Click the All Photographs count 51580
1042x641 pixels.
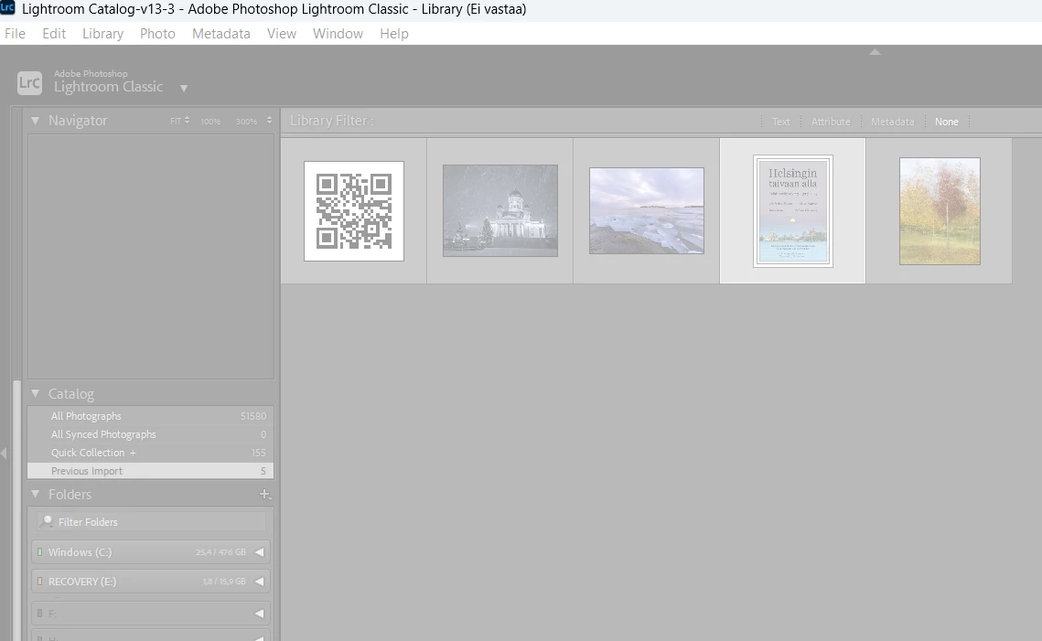[x=253, y=416]
